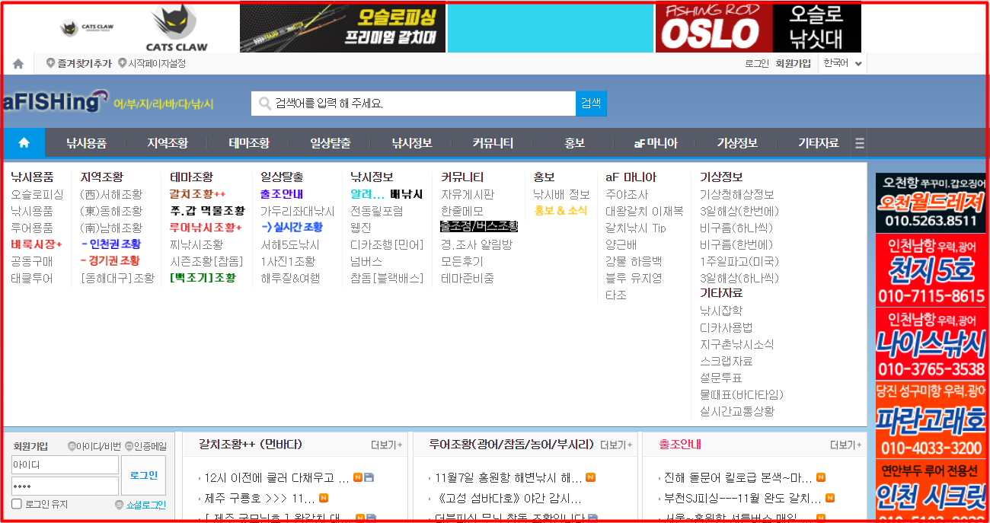Click the magnifier icon in search box
Screen dimensions: 990x523
pos(265,104)
